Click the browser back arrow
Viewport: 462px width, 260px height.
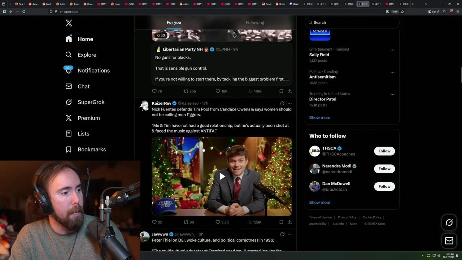11,12
